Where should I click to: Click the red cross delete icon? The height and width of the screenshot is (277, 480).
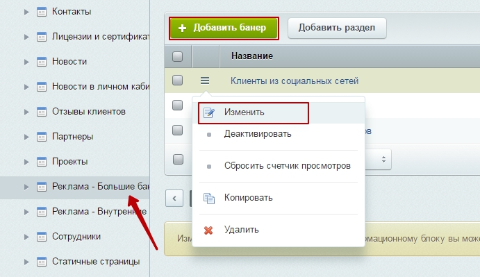click(208, 230)
